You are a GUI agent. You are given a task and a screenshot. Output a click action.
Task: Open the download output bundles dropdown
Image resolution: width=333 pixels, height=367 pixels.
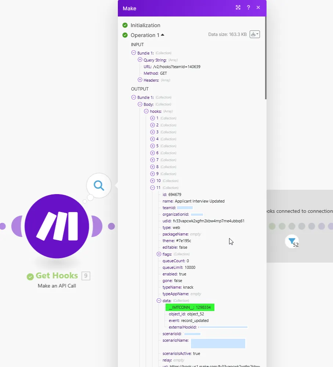(255, 34)
